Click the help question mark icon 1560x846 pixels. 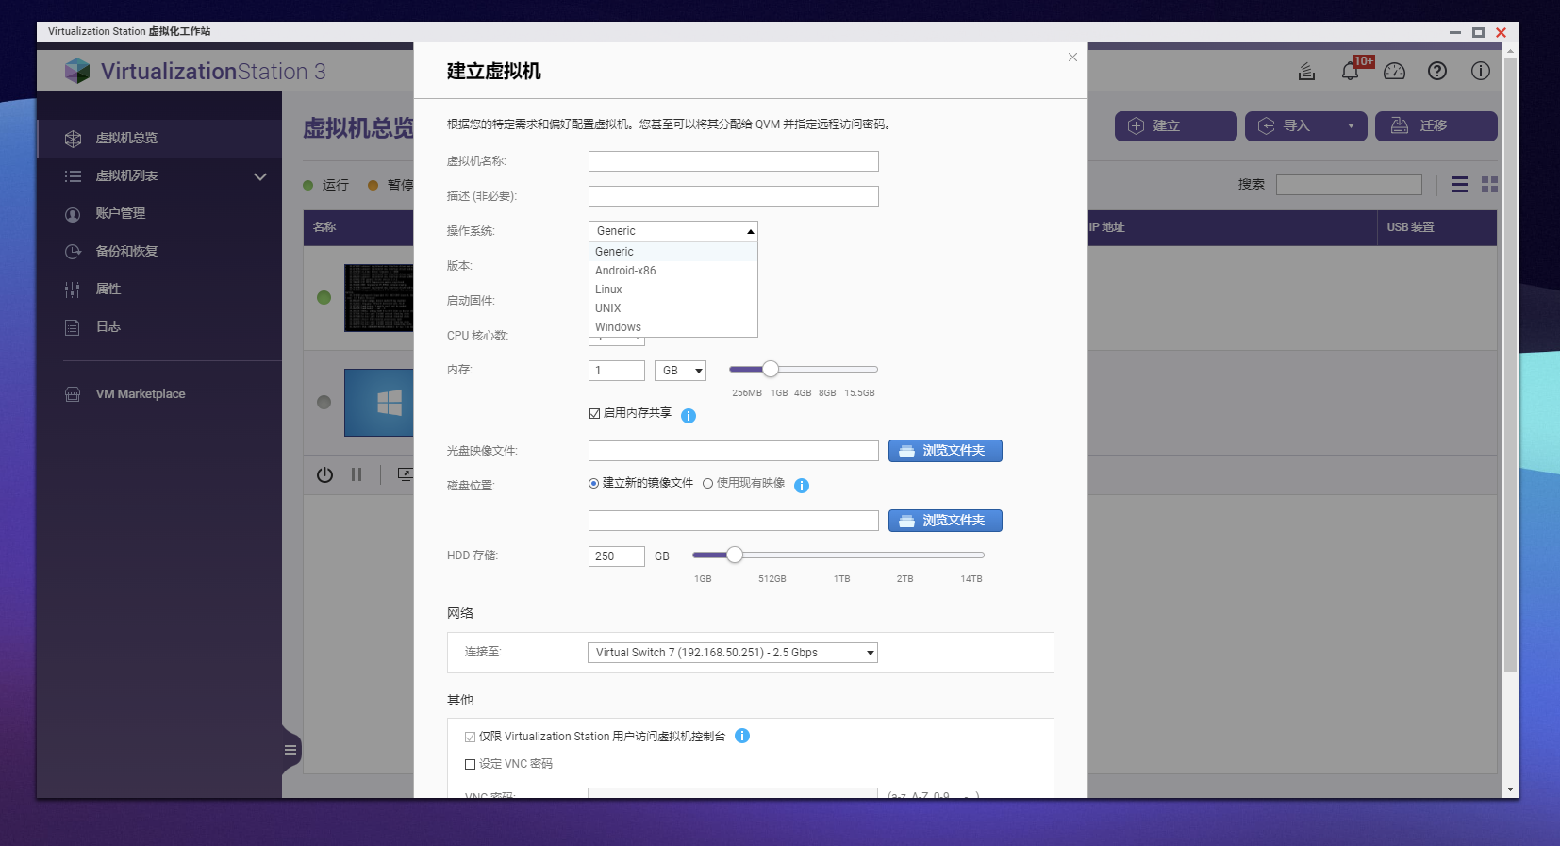(1436, 72)
